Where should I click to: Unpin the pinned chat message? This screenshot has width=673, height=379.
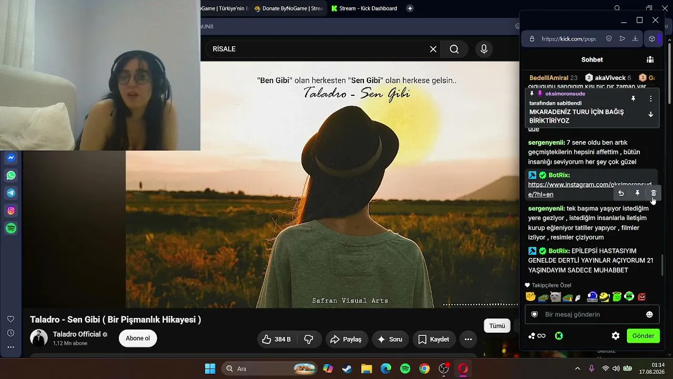[x=633, y=98]
